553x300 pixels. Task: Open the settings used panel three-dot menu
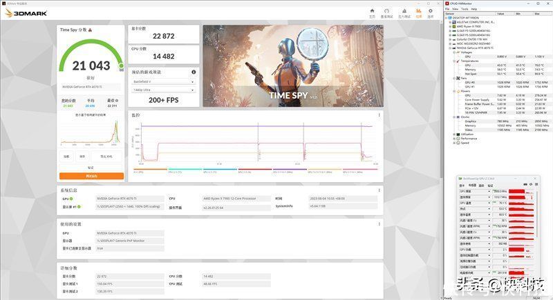click(x=379, y=224)
